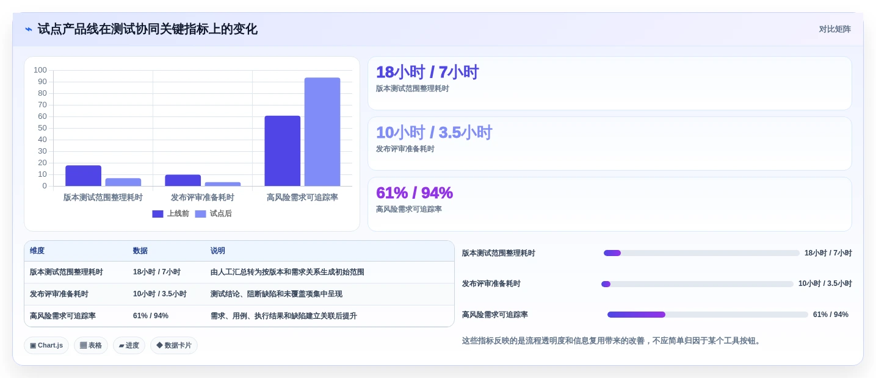Click the 维度 column header

click(x=37, y=251)
